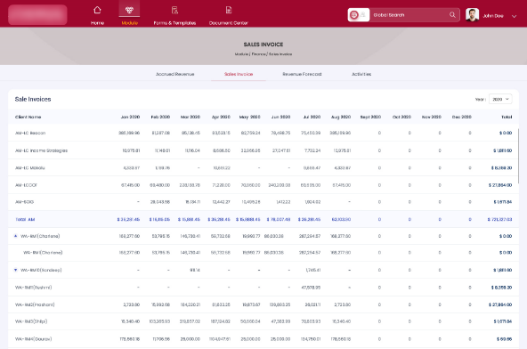Viewport: 527px width, 349px height.
Task: Click John Doe's profile avatar
Action: [x=472, y=15]
